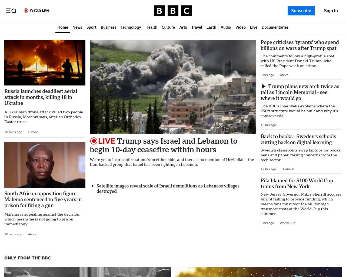This screenshot has height=277, width=346.
Task: Click 'Malema is appealing against the decision' summary
Action: pyautogui.click(x=42, y=219)
